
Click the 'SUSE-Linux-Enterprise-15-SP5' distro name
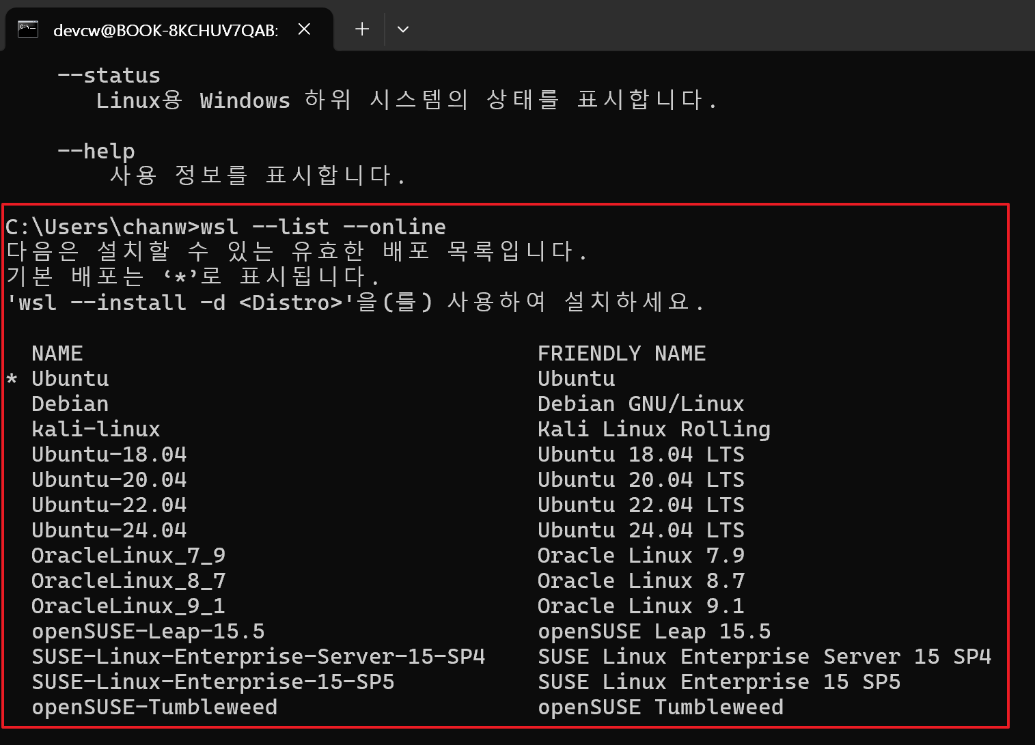(x=213, y=681)
